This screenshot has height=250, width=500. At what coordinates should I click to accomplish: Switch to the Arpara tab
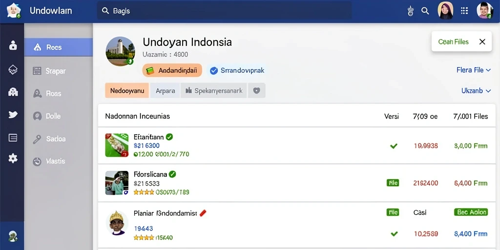(x=165, y=90)
